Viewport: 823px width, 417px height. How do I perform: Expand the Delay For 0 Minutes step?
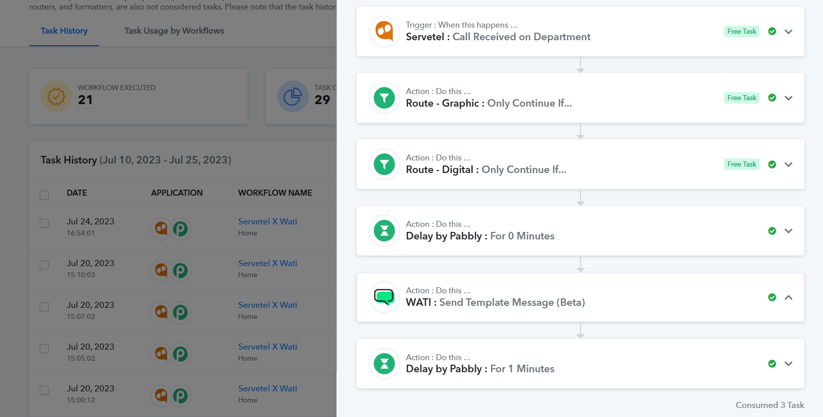pyautogui.click(x=788, y=231)
